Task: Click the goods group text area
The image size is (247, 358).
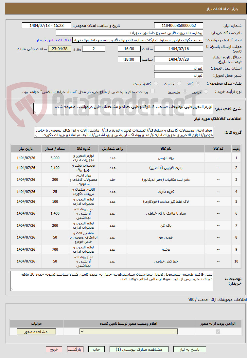Action: click(124, 133)
